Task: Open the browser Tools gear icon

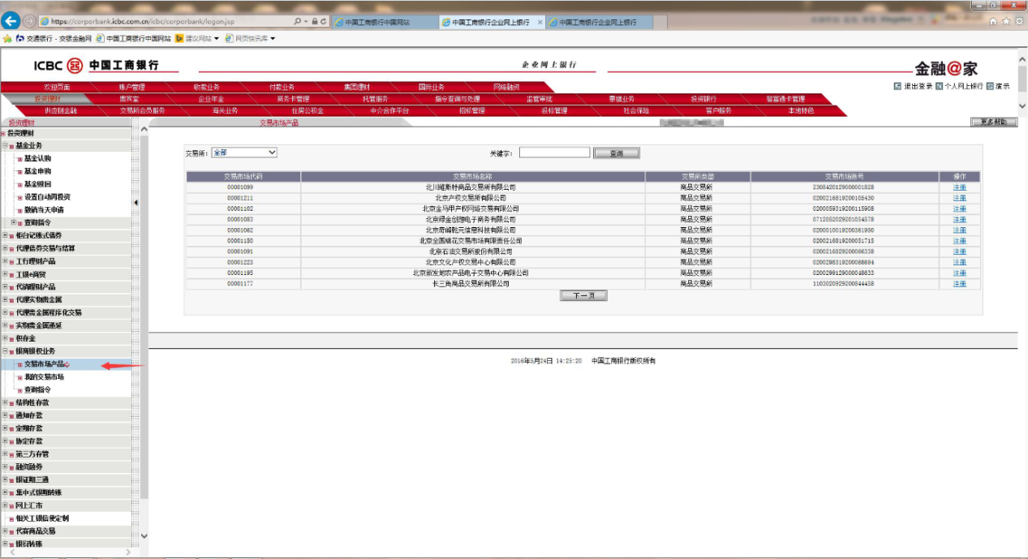Action: point(1018,22)
